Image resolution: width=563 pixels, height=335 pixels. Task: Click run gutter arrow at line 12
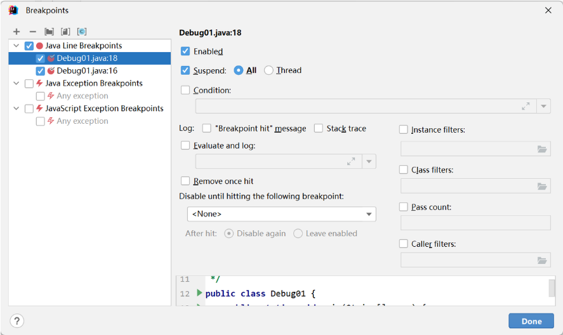click(199, 292)
